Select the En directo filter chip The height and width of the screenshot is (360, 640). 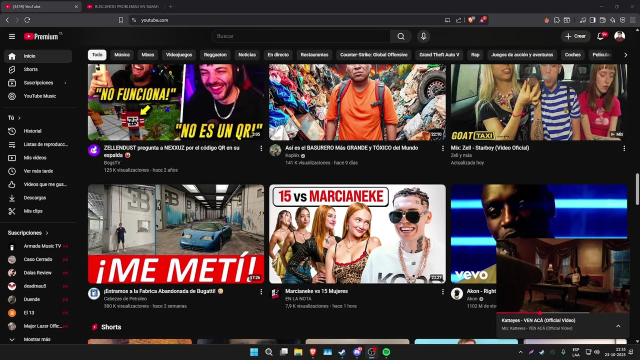[x=278, y=55]
